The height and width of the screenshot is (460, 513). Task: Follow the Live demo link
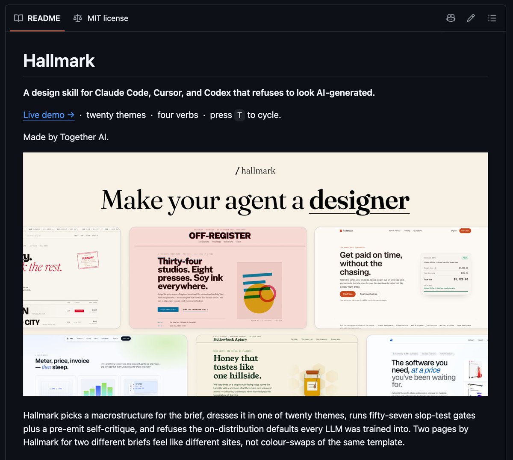(x=49, y=115)
